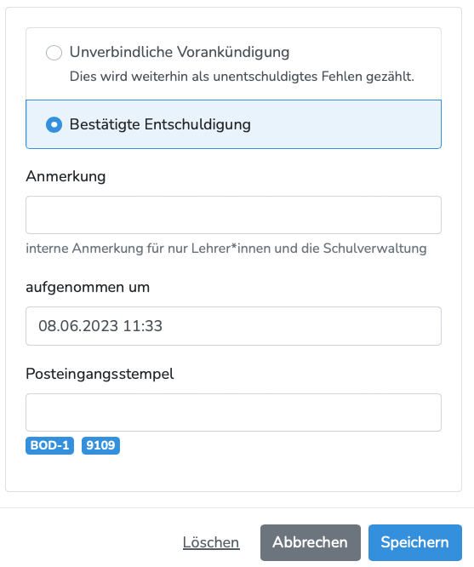Click the 'Unverbindliche Vorankündigung' label text
The height and width of the screenshot is (567, 474).
click(180, 52)
